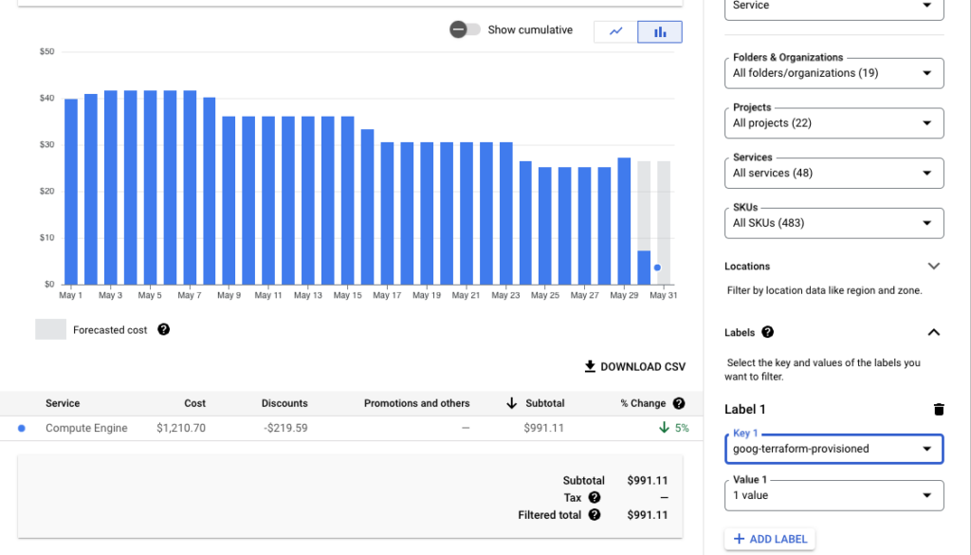Open help icon beside Labels heading
This screenshot has height=555, width=971.
click(767, 332)
